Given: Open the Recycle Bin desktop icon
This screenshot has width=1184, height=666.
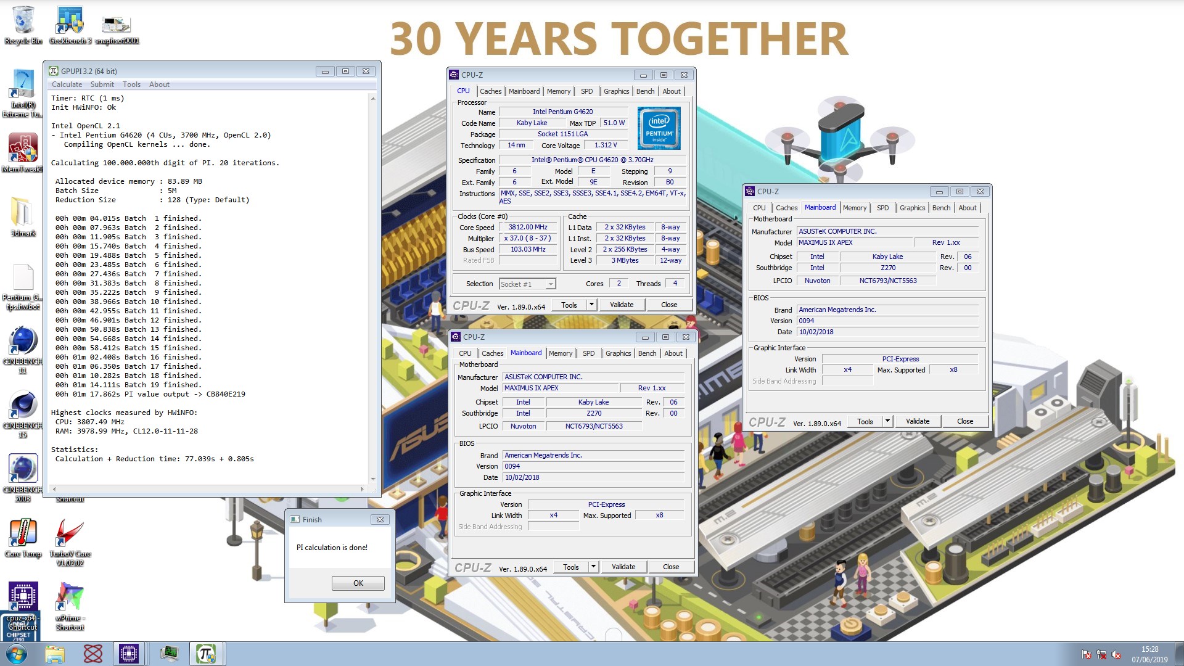Looking at the screenshot, I should pyautogui.click(x=23, y=25).
